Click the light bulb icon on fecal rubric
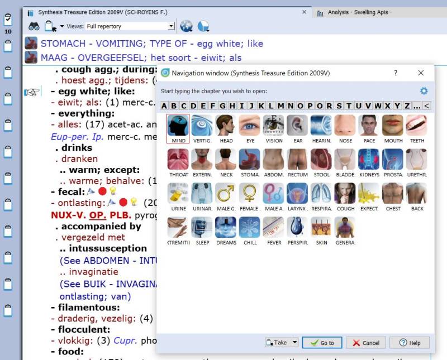 tap(113, 191)
